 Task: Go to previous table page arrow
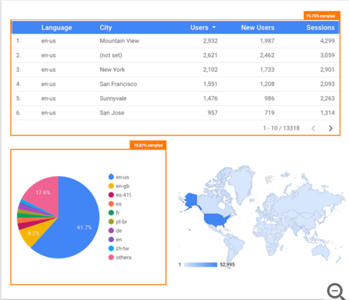313,128
